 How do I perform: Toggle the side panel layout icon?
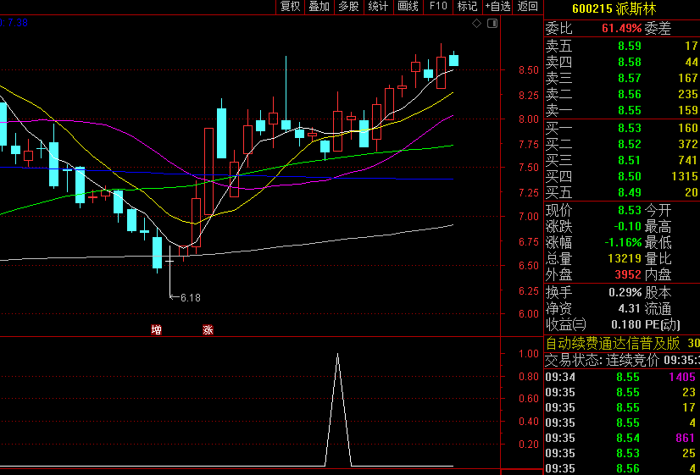click(x=492, y=23)
